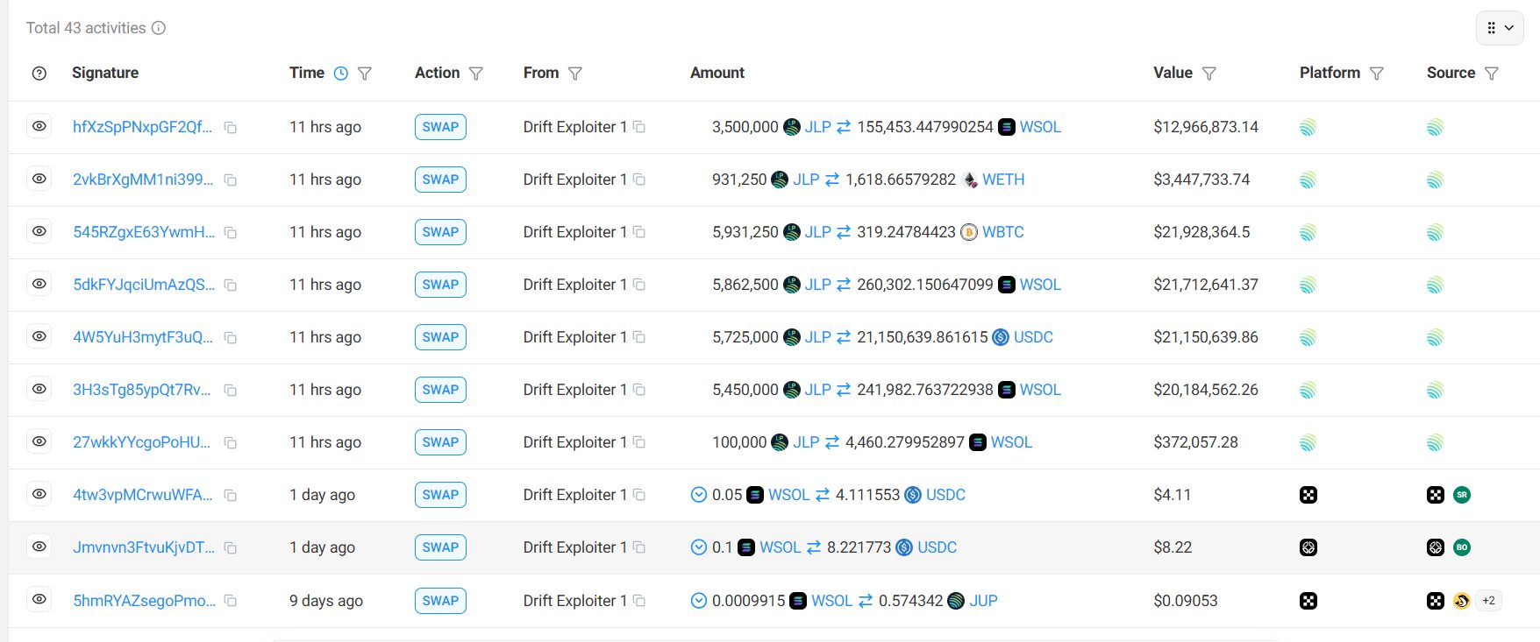
Task: Open the 2vkBrXgMM1ni399 transaction link
Action: coord(143,180)
